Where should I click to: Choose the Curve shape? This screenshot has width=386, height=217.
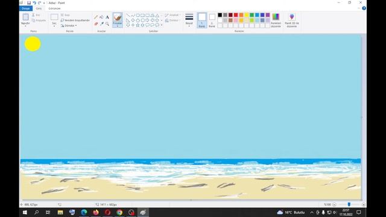(x=133, y=16)
